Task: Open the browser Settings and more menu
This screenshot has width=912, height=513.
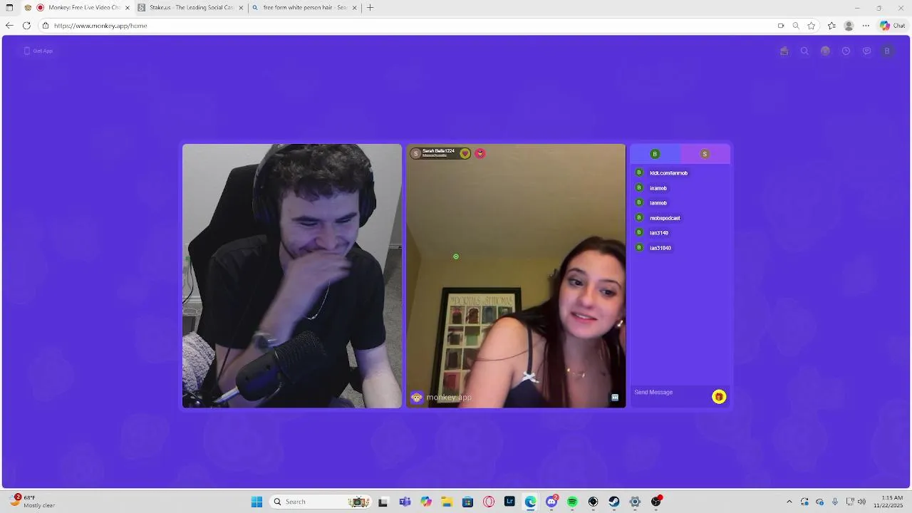Action: 866,26
